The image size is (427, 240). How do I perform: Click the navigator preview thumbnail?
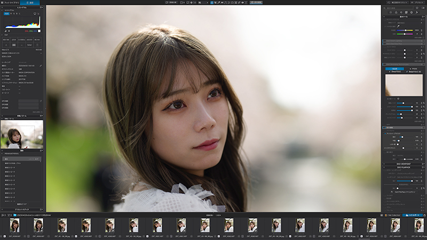coord(22,134)
